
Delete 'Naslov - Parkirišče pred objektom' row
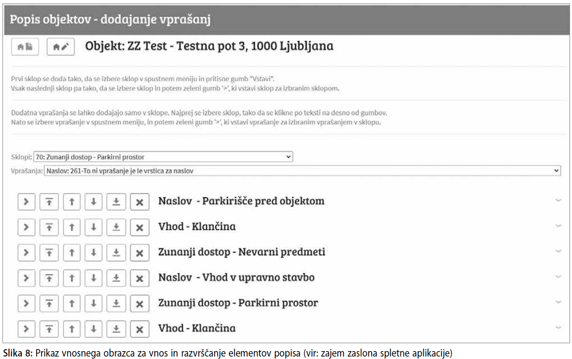pos(139,201)
